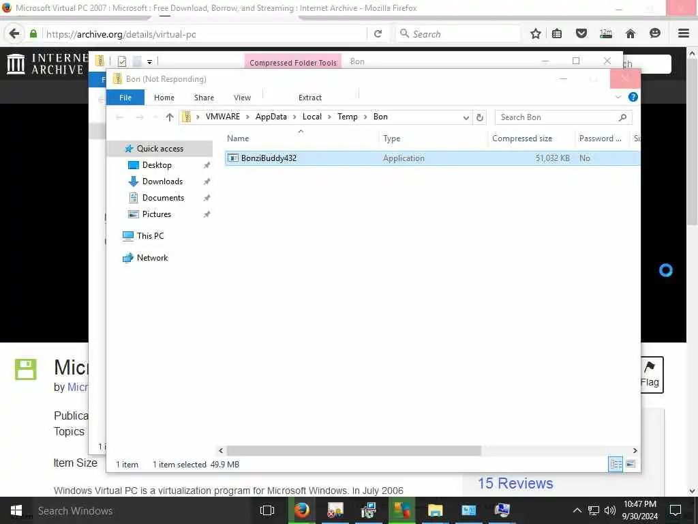
Task: Select Network in sidebar
Action: click(152, 258)
